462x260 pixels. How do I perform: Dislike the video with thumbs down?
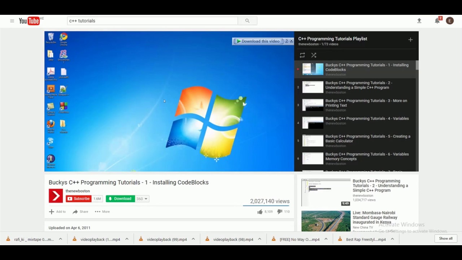tap(279, 212)
